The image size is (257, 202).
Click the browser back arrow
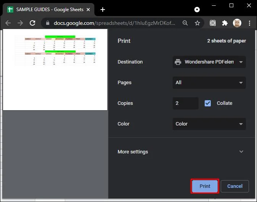pos(8,23)
